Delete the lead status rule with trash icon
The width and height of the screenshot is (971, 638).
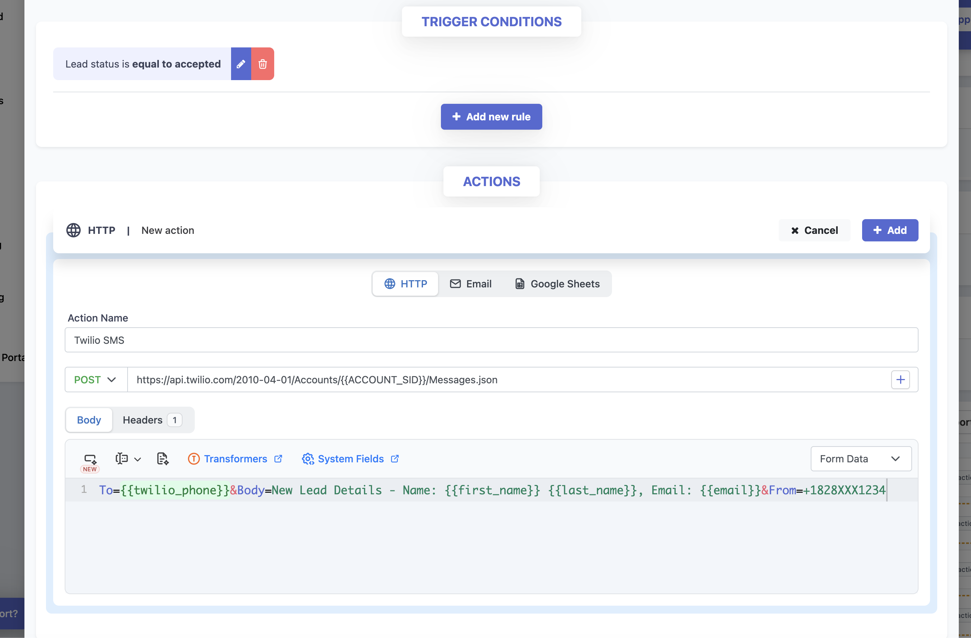pyautogui.click(x=262, y=64)
